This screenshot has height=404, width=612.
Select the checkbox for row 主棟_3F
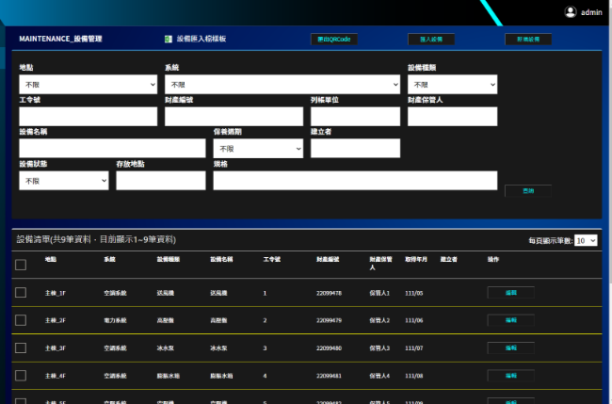coord(21,347)
